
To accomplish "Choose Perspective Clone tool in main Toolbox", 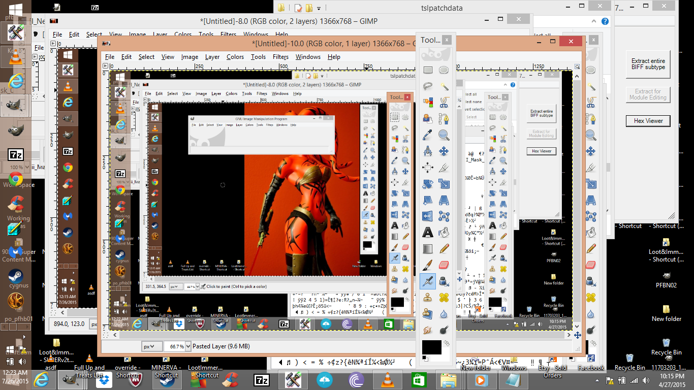I will pos(428,314).
